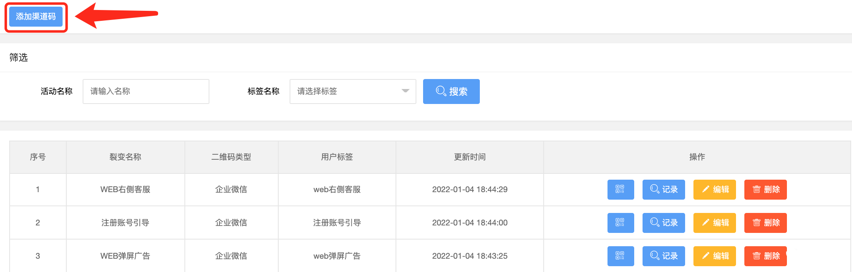Image resolution: width=852 pixels, height=272 pixels.
Task: Click the dropdown arrow in 请选择标签
Action: tap(405, 91)
